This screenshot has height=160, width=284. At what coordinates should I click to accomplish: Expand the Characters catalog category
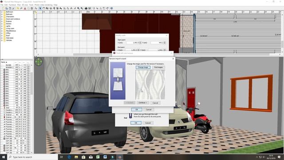pos(2,16)
